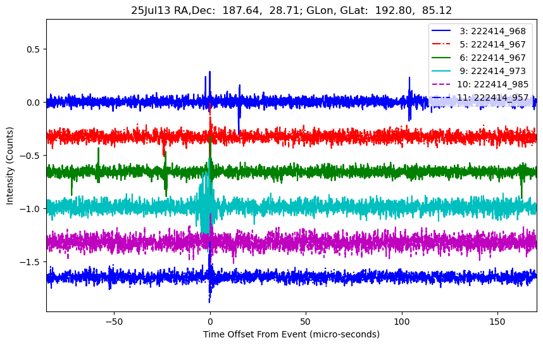Click y-axis tick label '−1.0'
This screenshot has height=345, width=543.
[30, 209]
